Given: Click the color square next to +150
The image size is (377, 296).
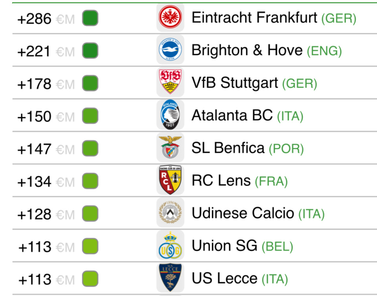Looking at the screenshot, I should pyautogui.click(x=90, y=117).
